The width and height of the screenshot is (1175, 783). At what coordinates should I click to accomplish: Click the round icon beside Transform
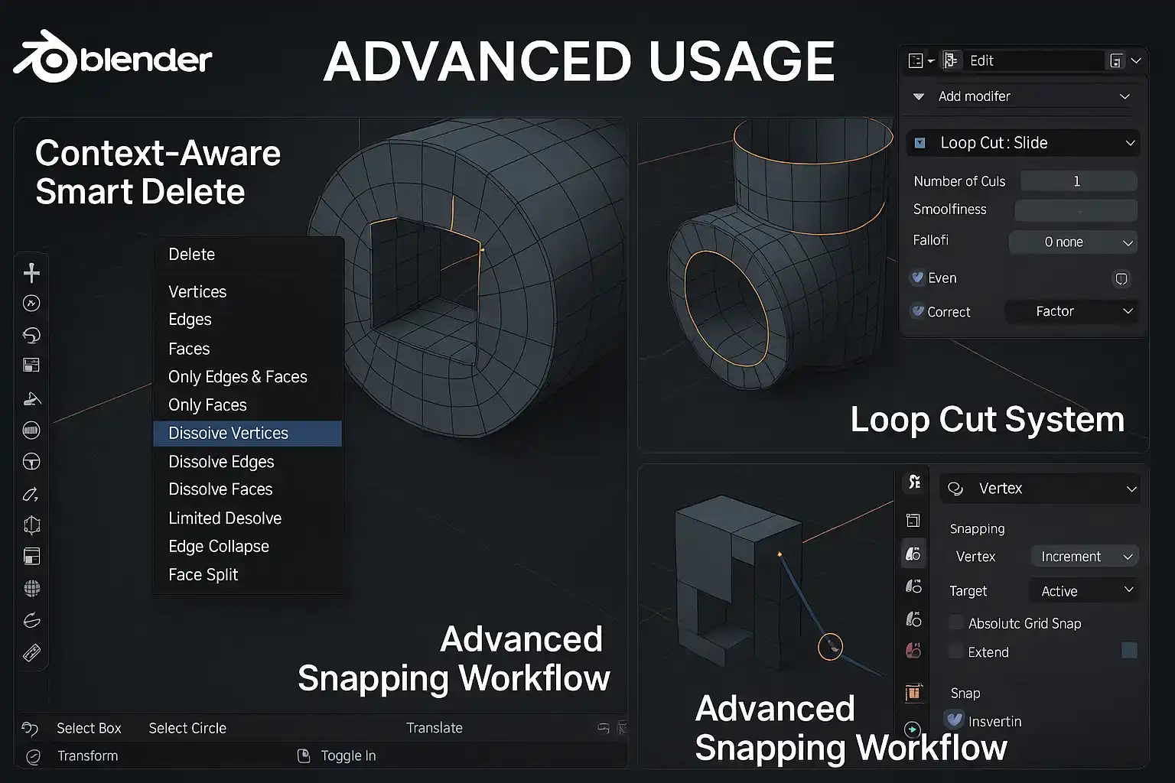point(33,756)
